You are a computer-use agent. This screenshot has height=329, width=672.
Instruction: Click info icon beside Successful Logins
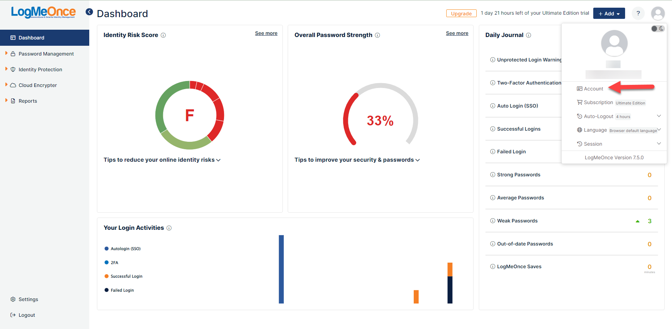point(493,129)
